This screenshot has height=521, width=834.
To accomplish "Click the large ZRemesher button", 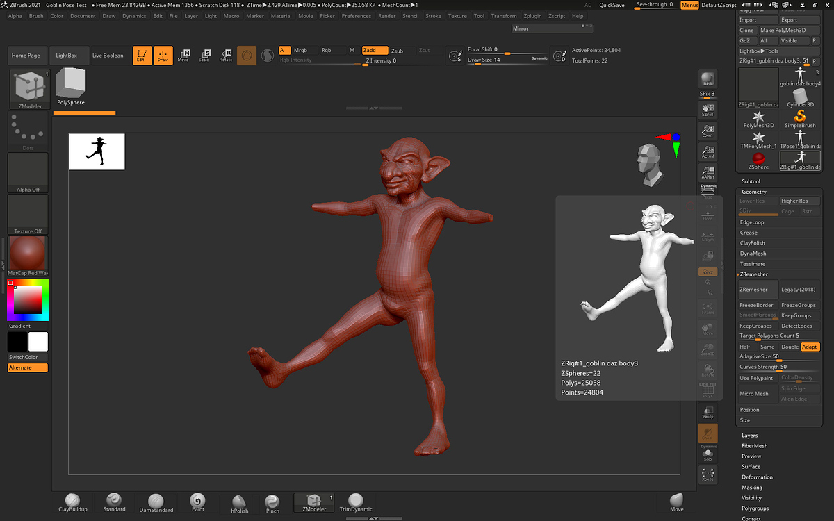I will pos(757,290).
